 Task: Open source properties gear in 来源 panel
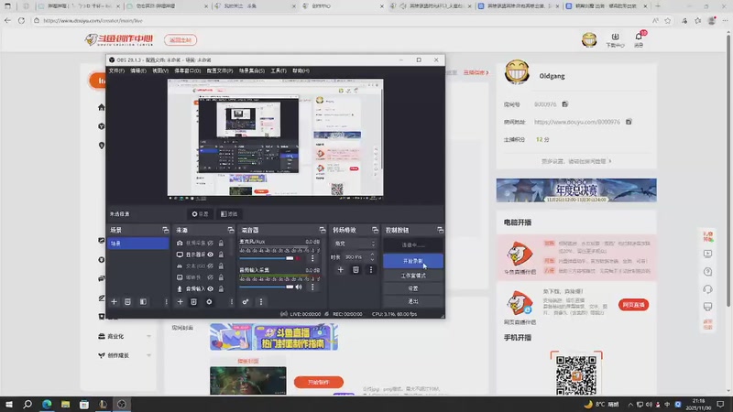click(x=209, y=302)
